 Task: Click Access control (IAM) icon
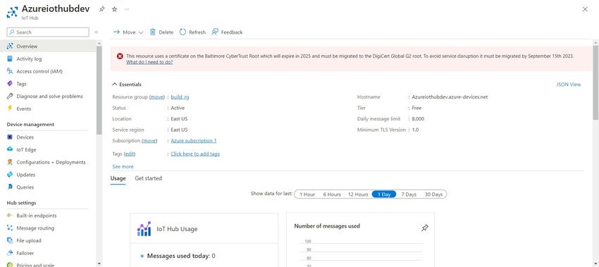point(10,71)
